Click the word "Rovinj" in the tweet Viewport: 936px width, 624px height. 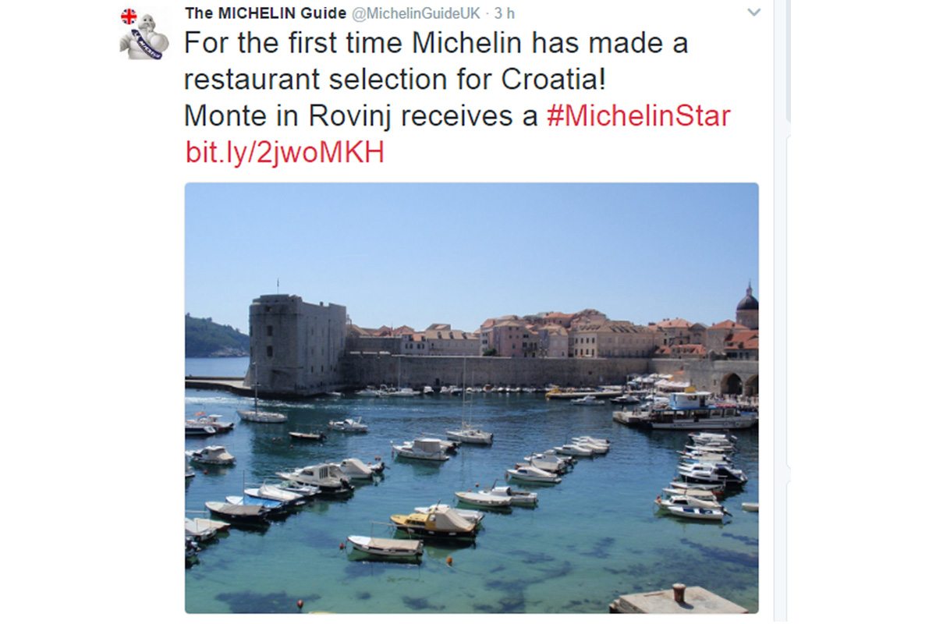click(353, 115)
